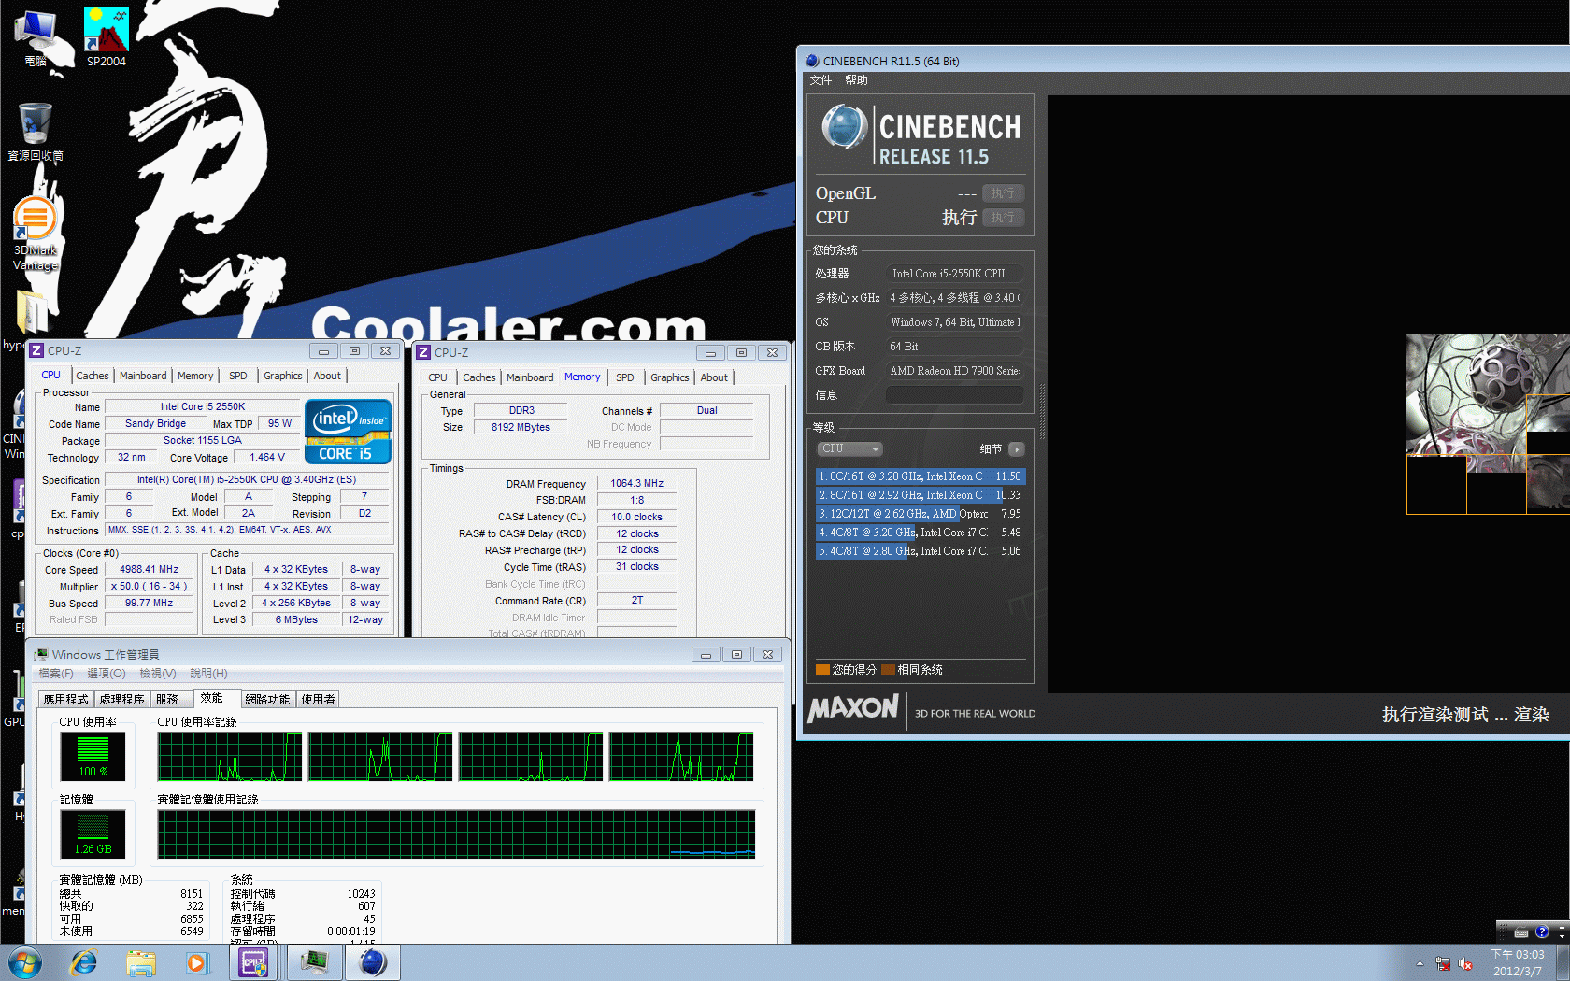Viewport: 1570px width, 981px height.
Task: Click the MAXON logo in Cinebench
Action: click(x=853, y=708)
